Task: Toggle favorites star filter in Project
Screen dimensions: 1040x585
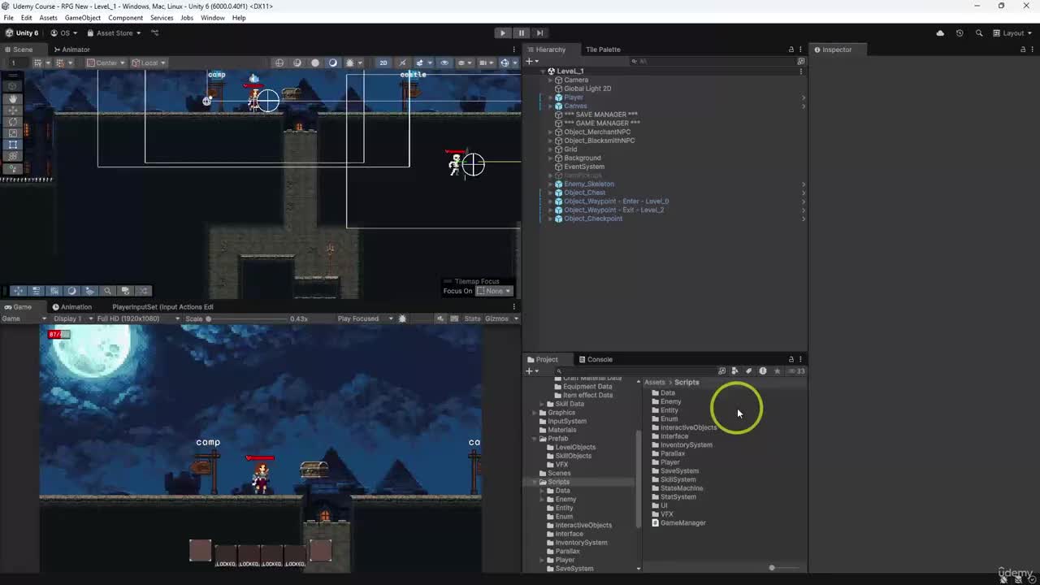Action: coord(777,371)
